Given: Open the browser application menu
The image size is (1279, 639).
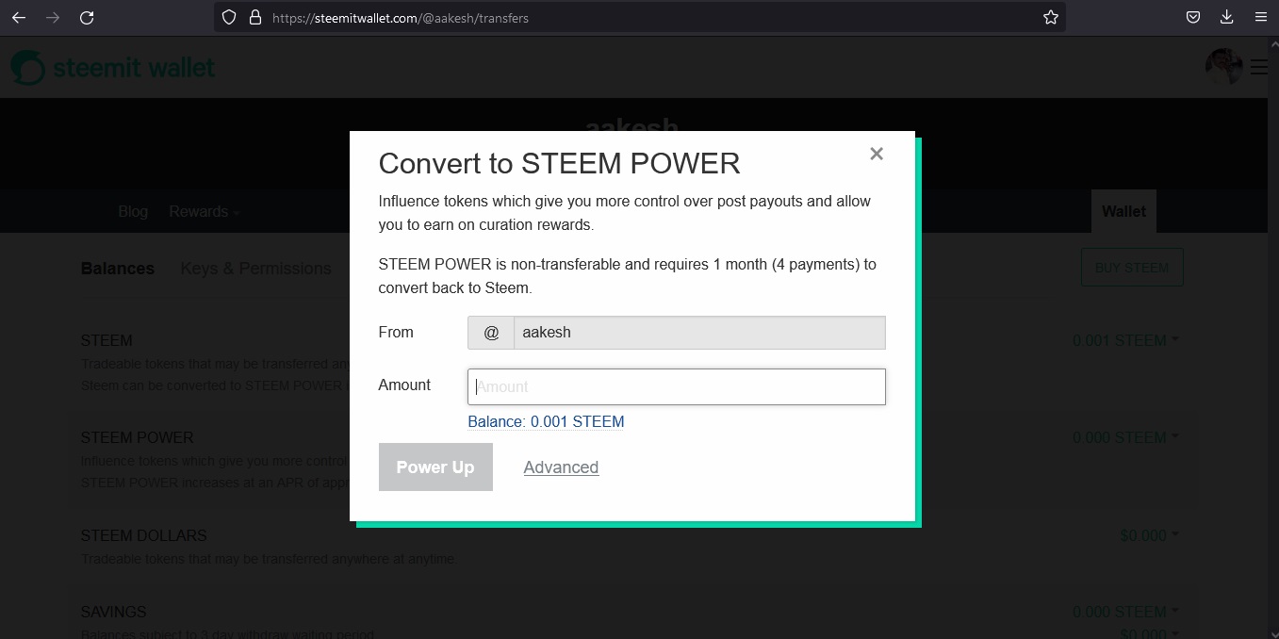Looking at the screenshot, I should pyautogui.click(x=1260, y=17).
